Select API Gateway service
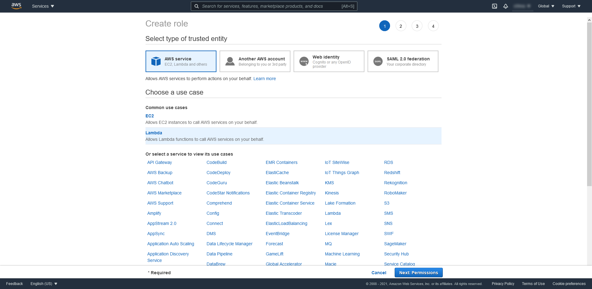 159,162
